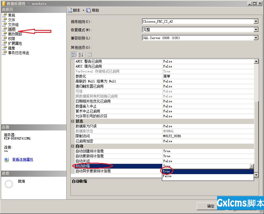Select the 自动创建统计信息 row
264x214 pixels.
click(x=164, y=151)
